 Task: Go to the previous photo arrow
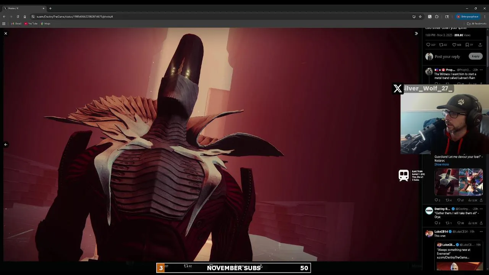pos(6,144)
